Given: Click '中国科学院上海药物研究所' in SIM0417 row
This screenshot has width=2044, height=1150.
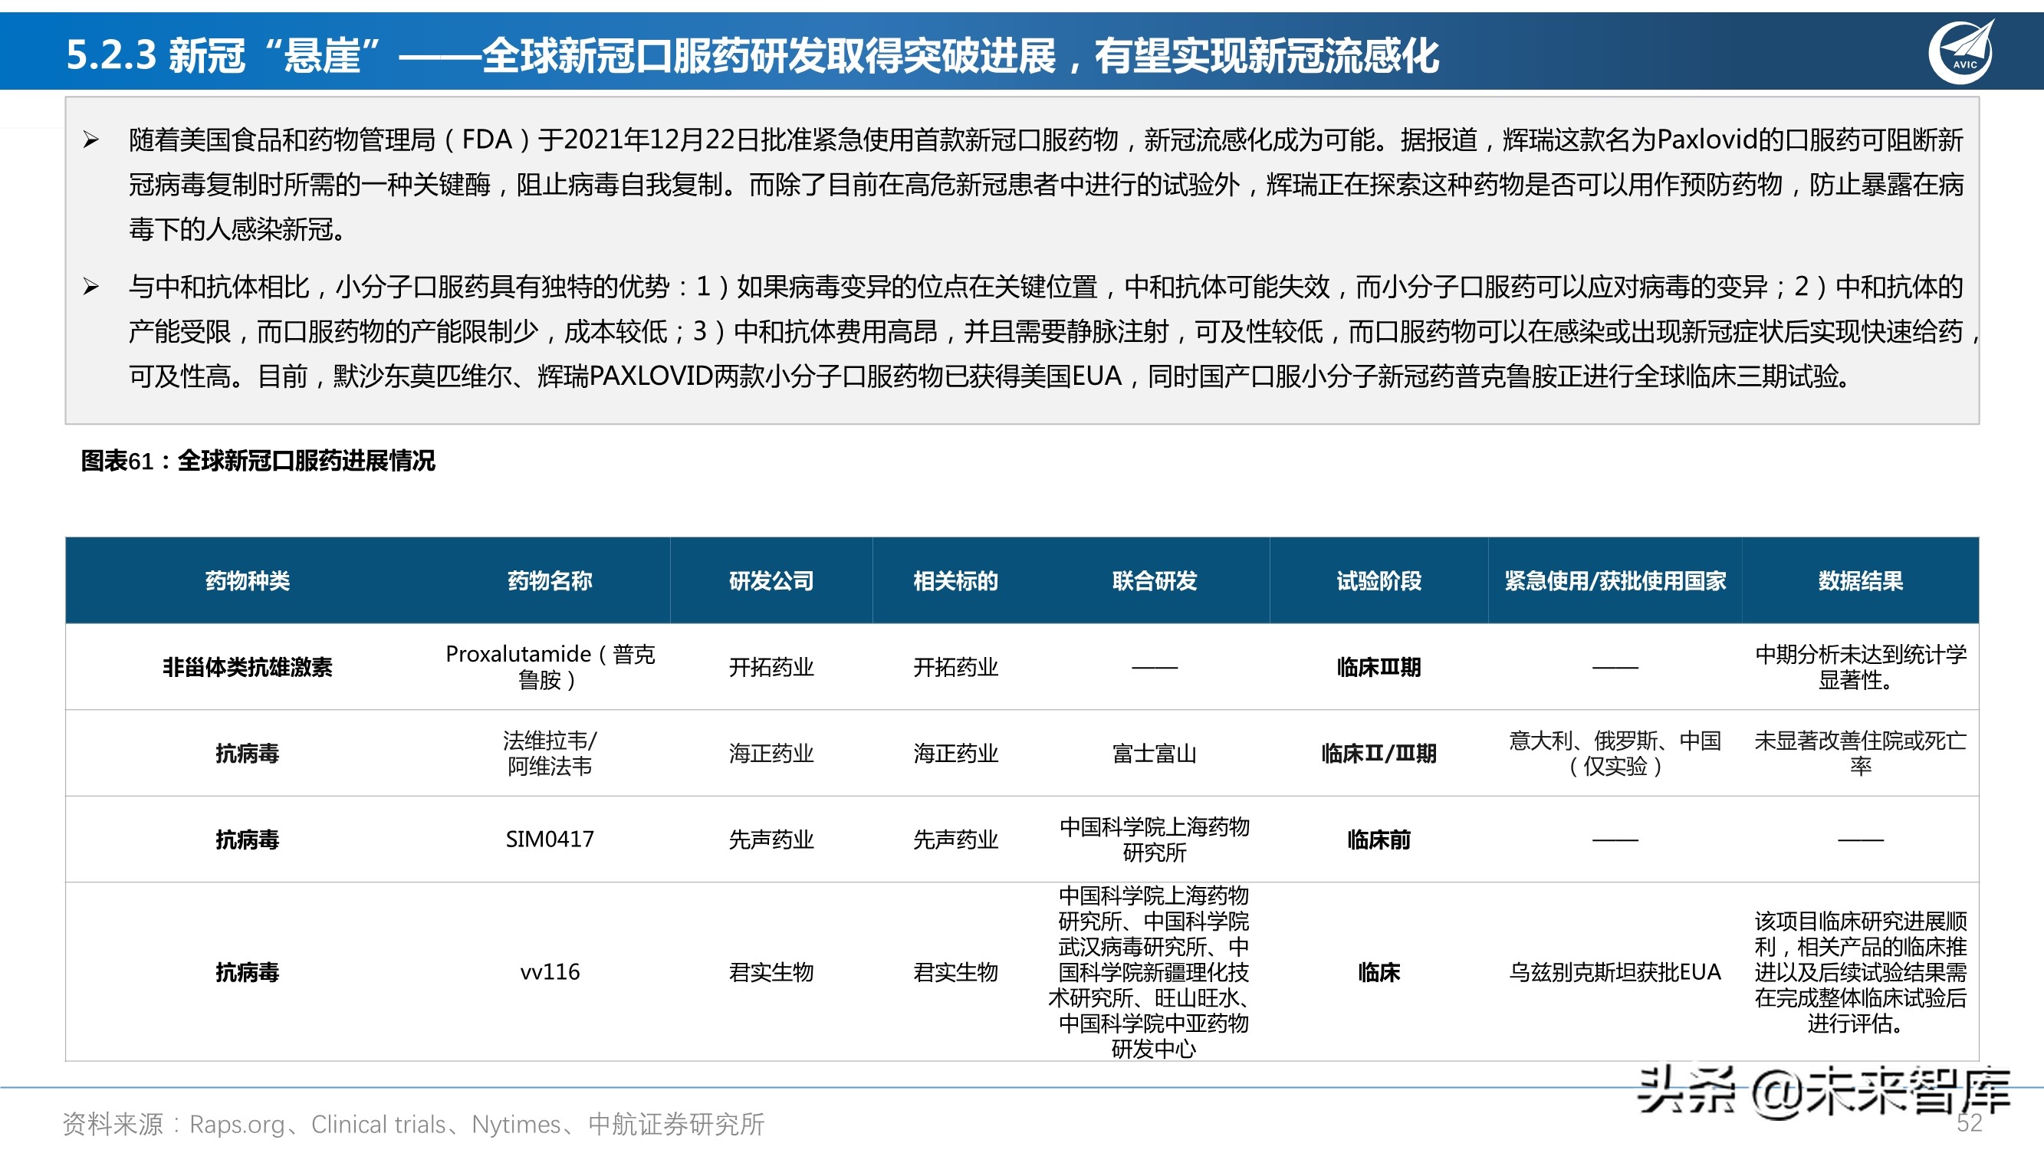Looking at the screenshot, I should [x=1155, y=839].
